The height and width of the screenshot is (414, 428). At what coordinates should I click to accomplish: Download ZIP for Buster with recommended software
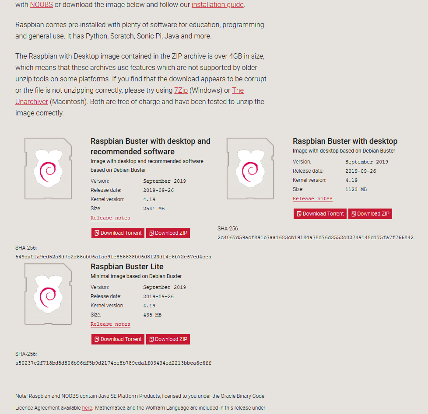168,233
